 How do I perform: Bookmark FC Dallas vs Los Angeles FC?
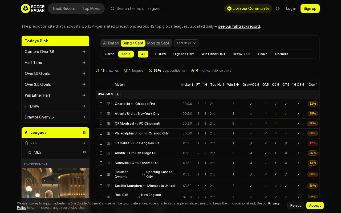click(x=101, y=143)
